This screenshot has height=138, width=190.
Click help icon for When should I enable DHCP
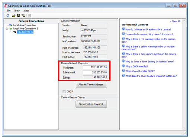[123, 71]
